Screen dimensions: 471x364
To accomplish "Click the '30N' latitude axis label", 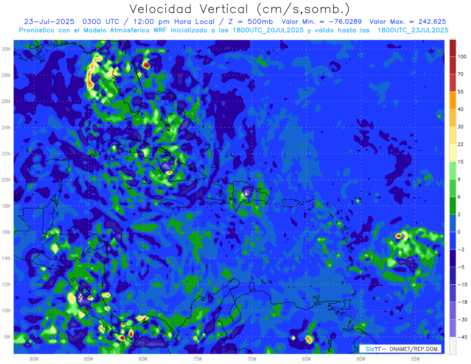I will 6,49.
